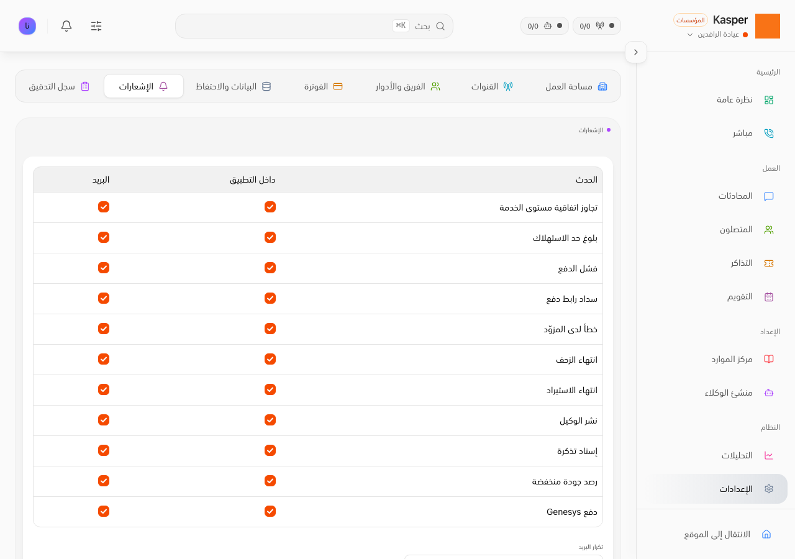Click the دفع Genesys event label

click(572, 512)
